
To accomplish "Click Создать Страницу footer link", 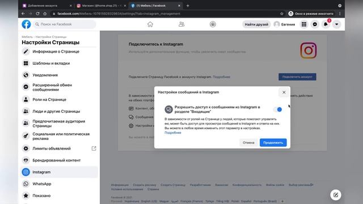I will pos(173,185).
